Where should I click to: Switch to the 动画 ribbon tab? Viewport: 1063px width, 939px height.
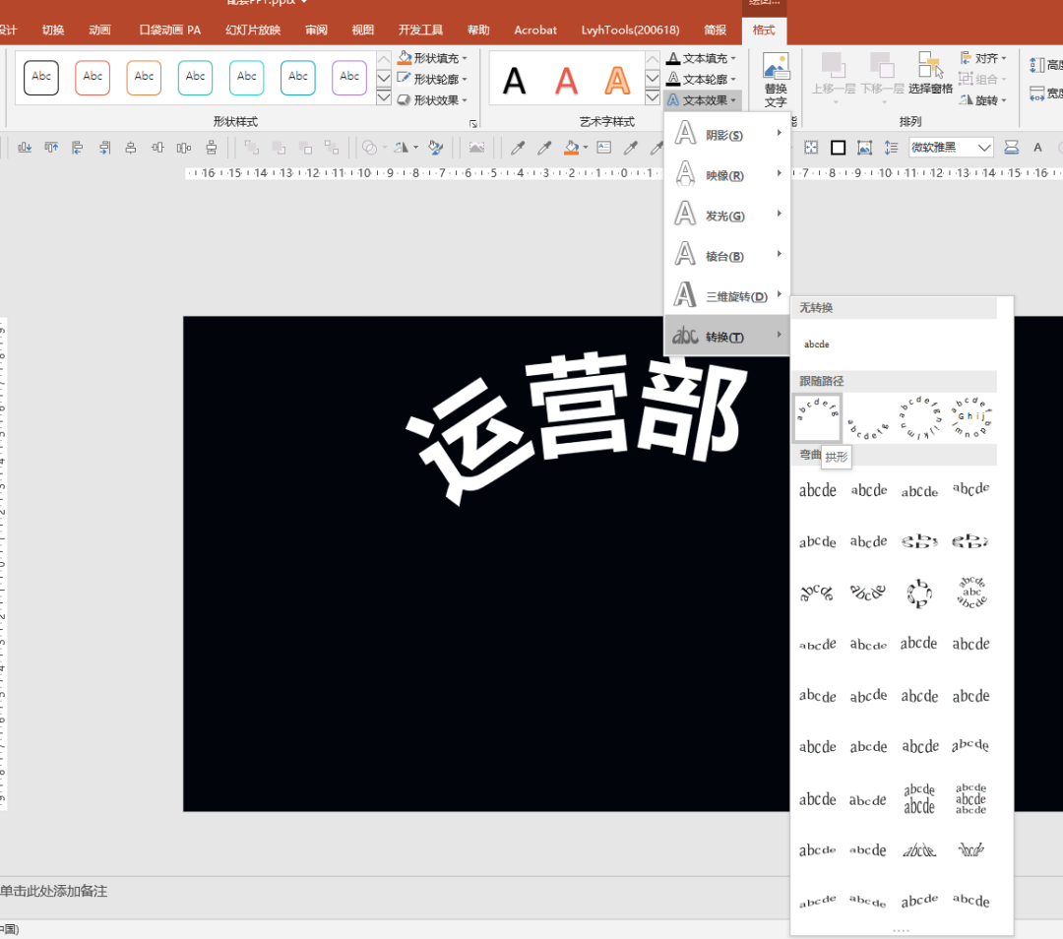click(x=99, y=30)
